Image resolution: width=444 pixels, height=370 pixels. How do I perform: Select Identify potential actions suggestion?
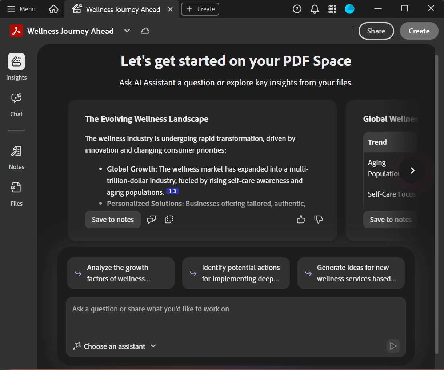236,273
